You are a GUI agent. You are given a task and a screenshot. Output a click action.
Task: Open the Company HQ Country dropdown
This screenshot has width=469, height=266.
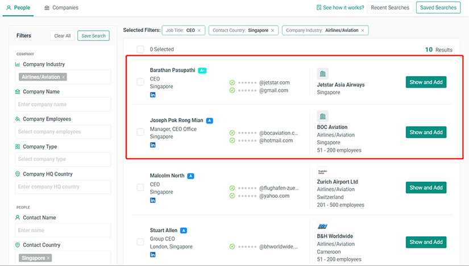[x=63, y=186]
